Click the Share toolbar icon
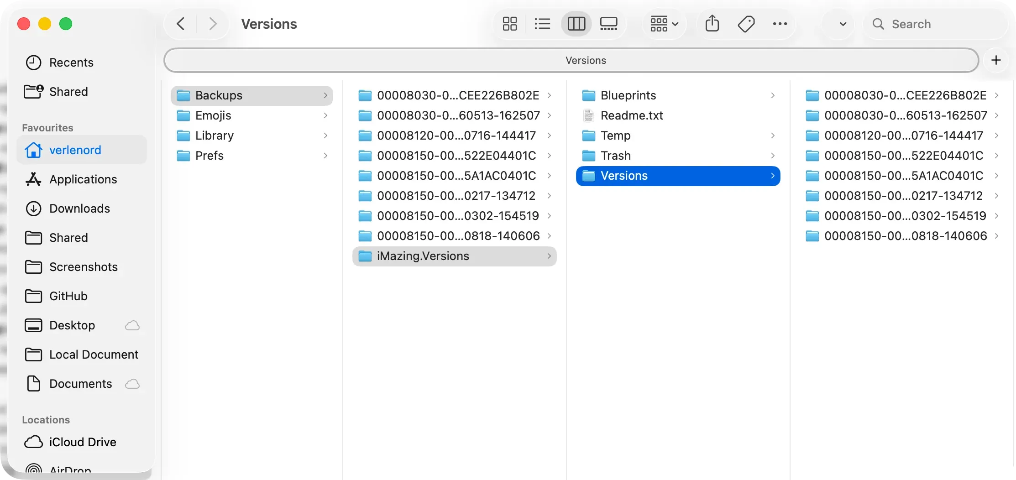This screenshot has height=480, width=1016. pyautogui.click(x=712, y=24)
